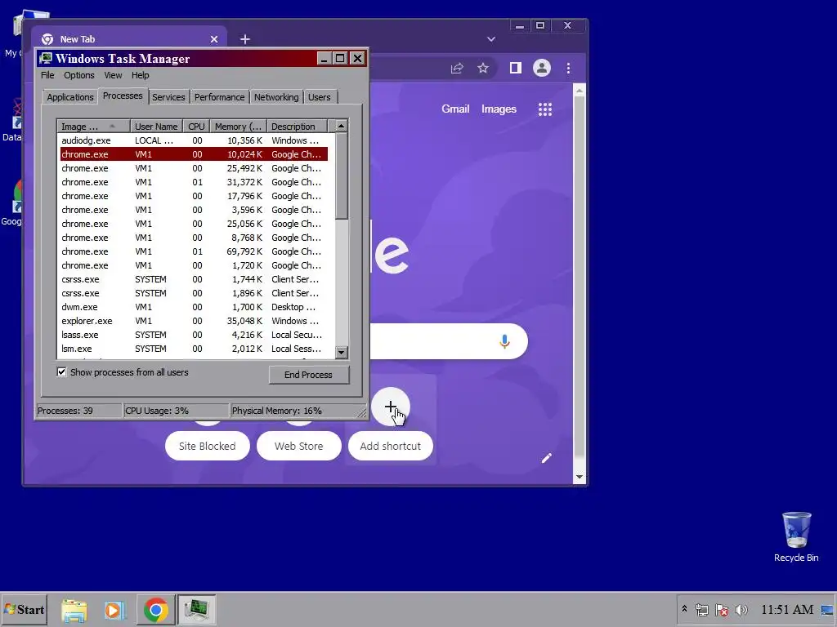
Task: Open the Web Store shortcut
Action: point(299,446)
